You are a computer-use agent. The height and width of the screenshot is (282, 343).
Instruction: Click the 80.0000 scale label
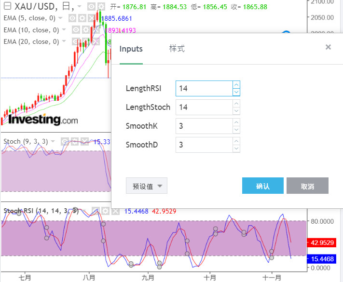322,221
